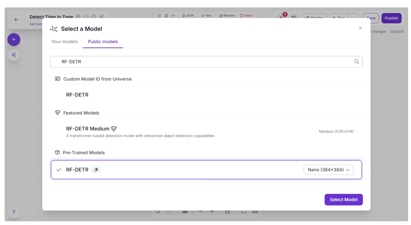Click the checkmark on the RF-DETR row
This screenshot has width=411, height=225.
[59, 170]
